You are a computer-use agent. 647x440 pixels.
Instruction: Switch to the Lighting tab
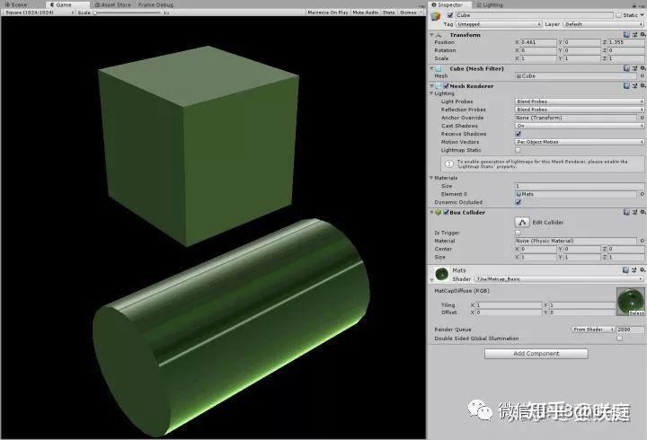click(x=490, y=5)
